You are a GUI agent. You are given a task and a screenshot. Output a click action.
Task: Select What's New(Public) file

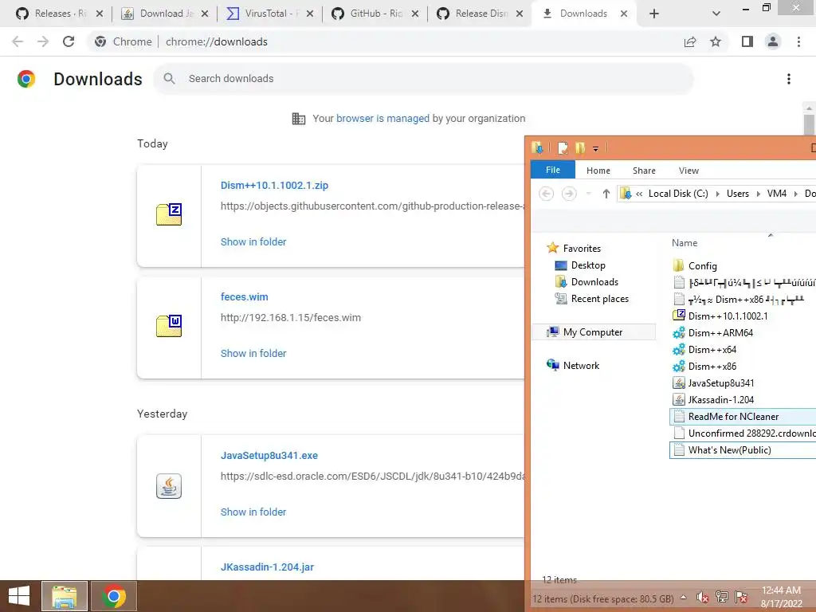click(743, 450)
